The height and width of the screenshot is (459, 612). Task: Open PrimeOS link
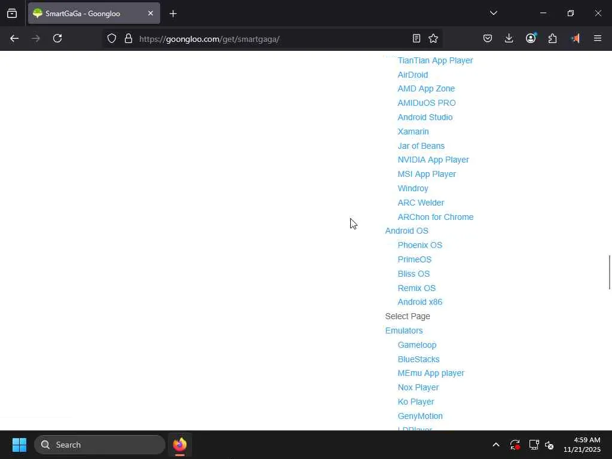click(x=415, y=259)
